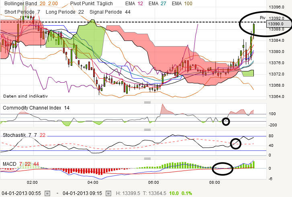Screen dimensions: 292x197
Task: Select the EMA 27 indicator label
Action: [x=157, y=4]
